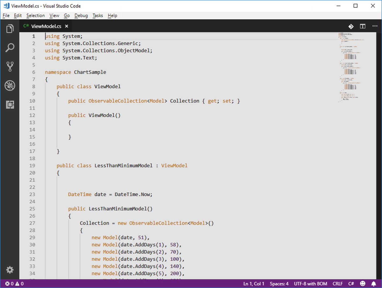The width and height of the screenshot is (382, 288).
Task: Open the Extensions view
Action: pos(10,105)
